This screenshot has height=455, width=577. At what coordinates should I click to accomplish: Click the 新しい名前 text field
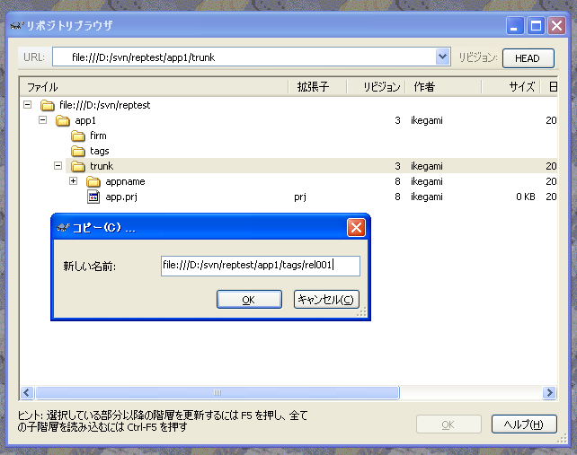260,266
